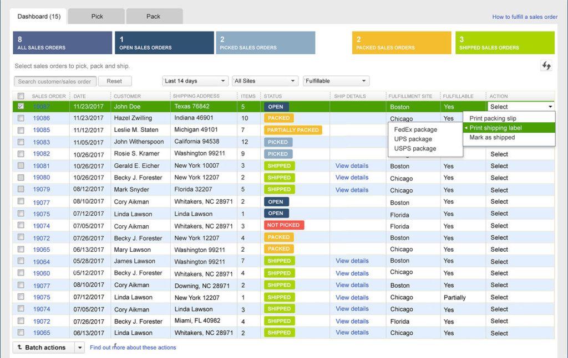This screenshot has height=358, width=568.
Task: Select Mark Snyder's order checkbox
Action: (x=21, y=189)
